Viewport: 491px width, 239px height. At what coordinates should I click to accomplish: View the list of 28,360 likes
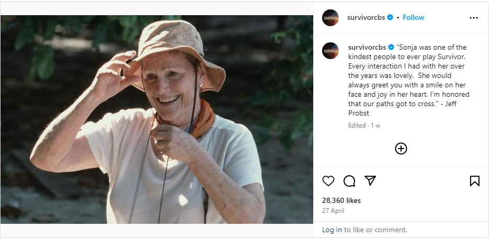[341, 200]
